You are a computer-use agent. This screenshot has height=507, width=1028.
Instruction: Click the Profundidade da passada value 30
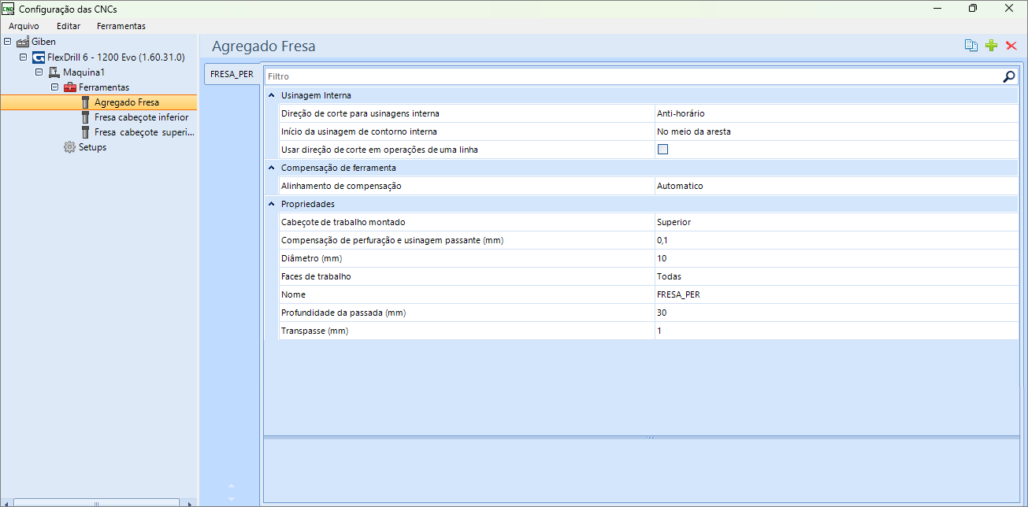click(837, 313)
